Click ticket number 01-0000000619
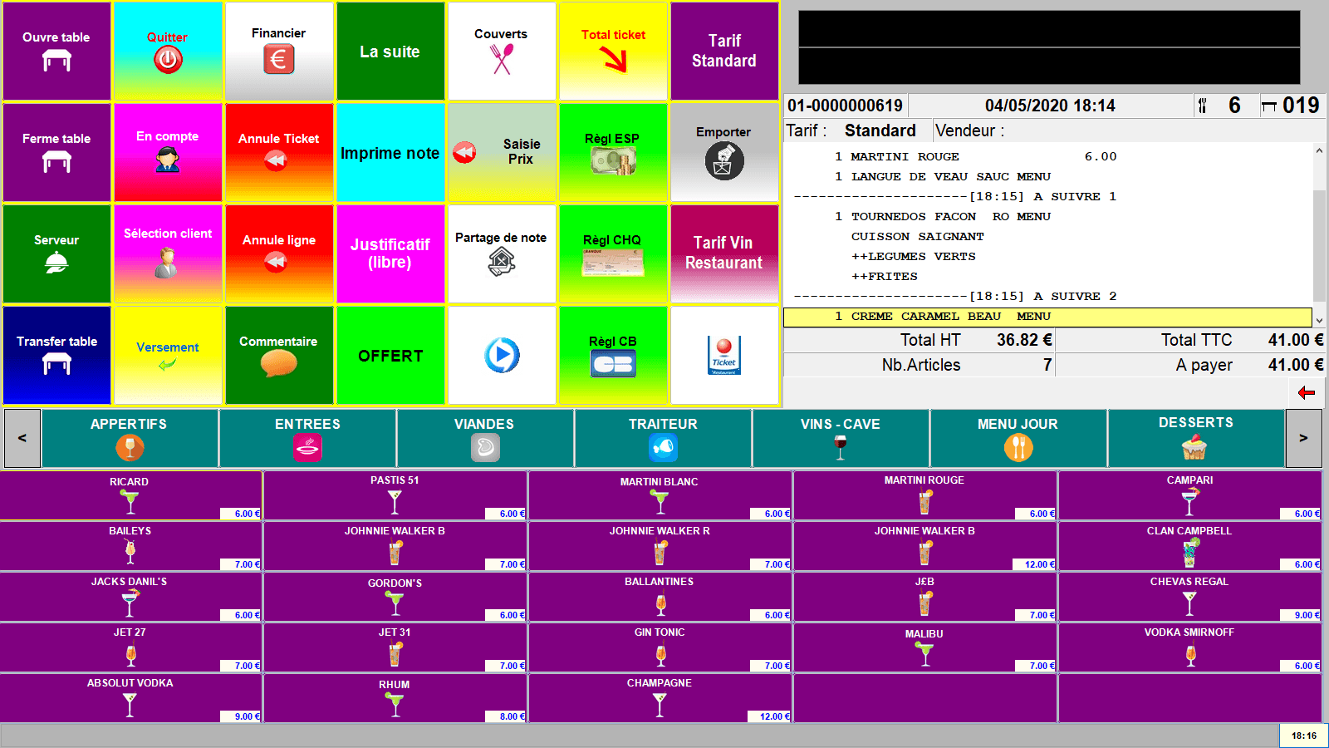Image resolution: width=1329 pixels, height=748 pixels. point(846,106)
